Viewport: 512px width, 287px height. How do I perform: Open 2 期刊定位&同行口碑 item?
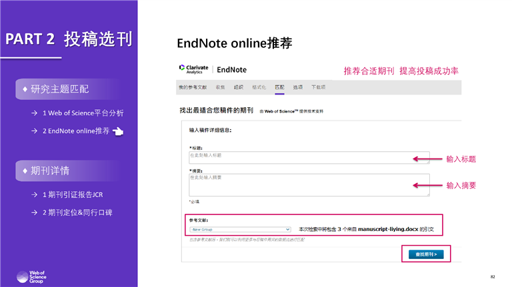point(77,212)
